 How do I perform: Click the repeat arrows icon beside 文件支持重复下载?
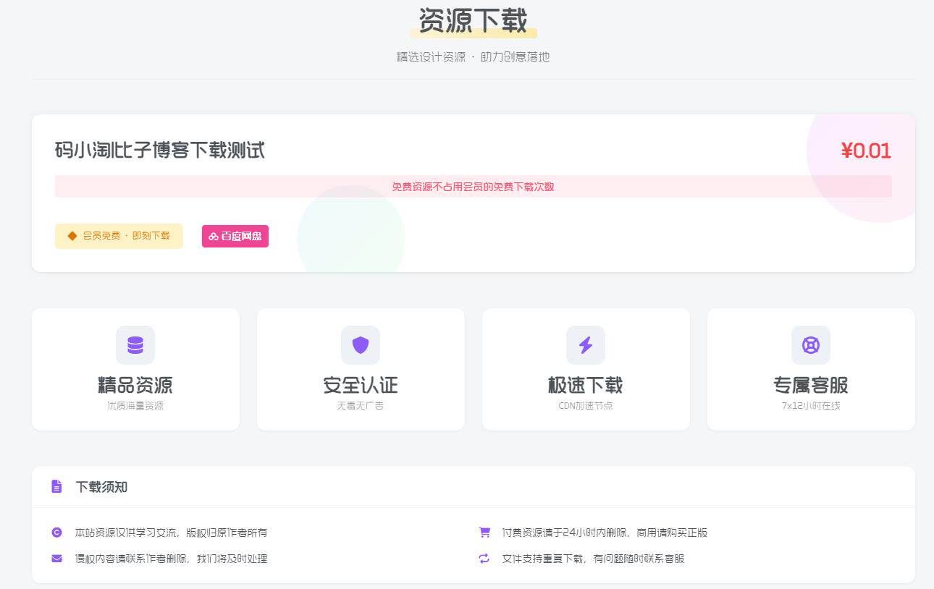[x=484, y=559]
